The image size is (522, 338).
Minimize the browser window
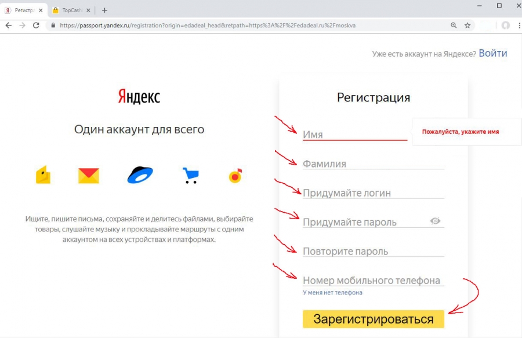click(480, 6)
